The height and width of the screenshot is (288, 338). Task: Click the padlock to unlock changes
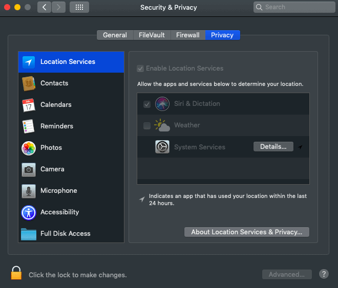(x=16, y=273)
